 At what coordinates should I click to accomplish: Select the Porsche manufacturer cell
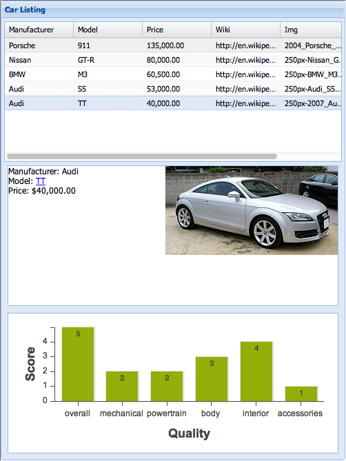[39, 45]
